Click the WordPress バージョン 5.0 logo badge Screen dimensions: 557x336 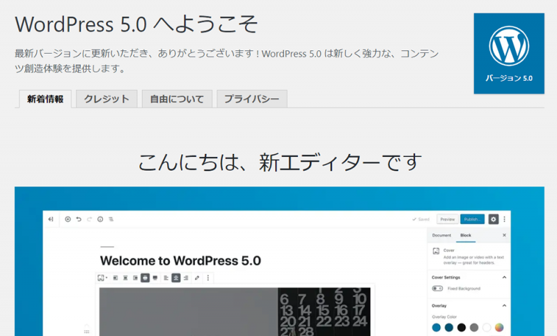509,54
